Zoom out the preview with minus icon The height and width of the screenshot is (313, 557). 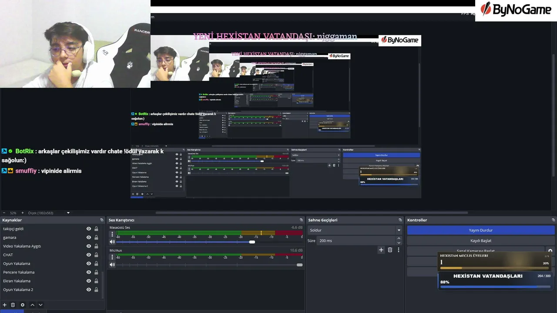[x=4, y=213]
